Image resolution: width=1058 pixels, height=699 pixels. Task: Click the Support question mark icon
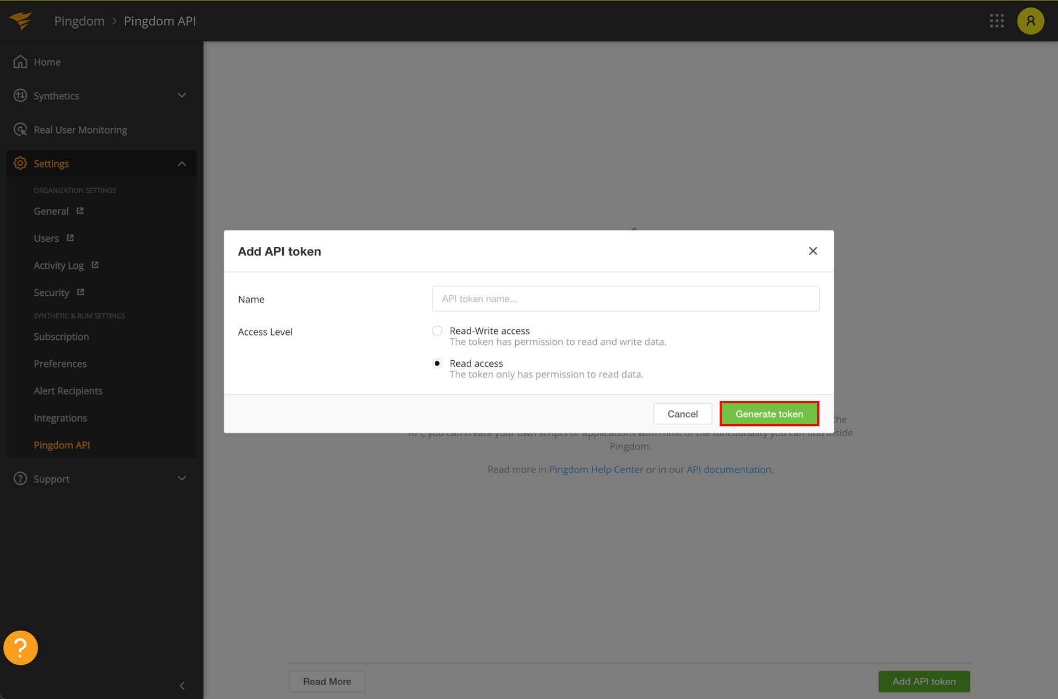(20, 478)
